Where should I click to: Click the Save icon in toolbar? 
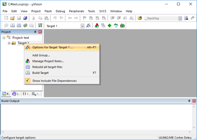(19, 18)
